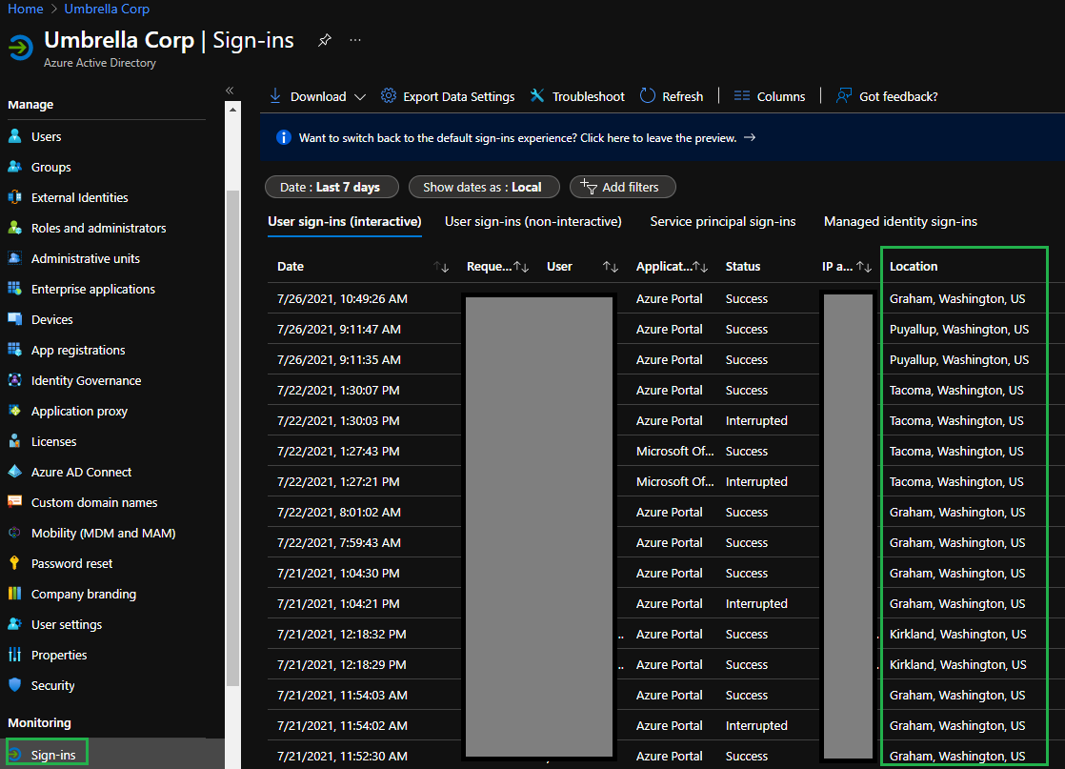Viewport: 1065px width, 769px height.
Task: Click Roles and administrators icon
Action: coord(15,228)
